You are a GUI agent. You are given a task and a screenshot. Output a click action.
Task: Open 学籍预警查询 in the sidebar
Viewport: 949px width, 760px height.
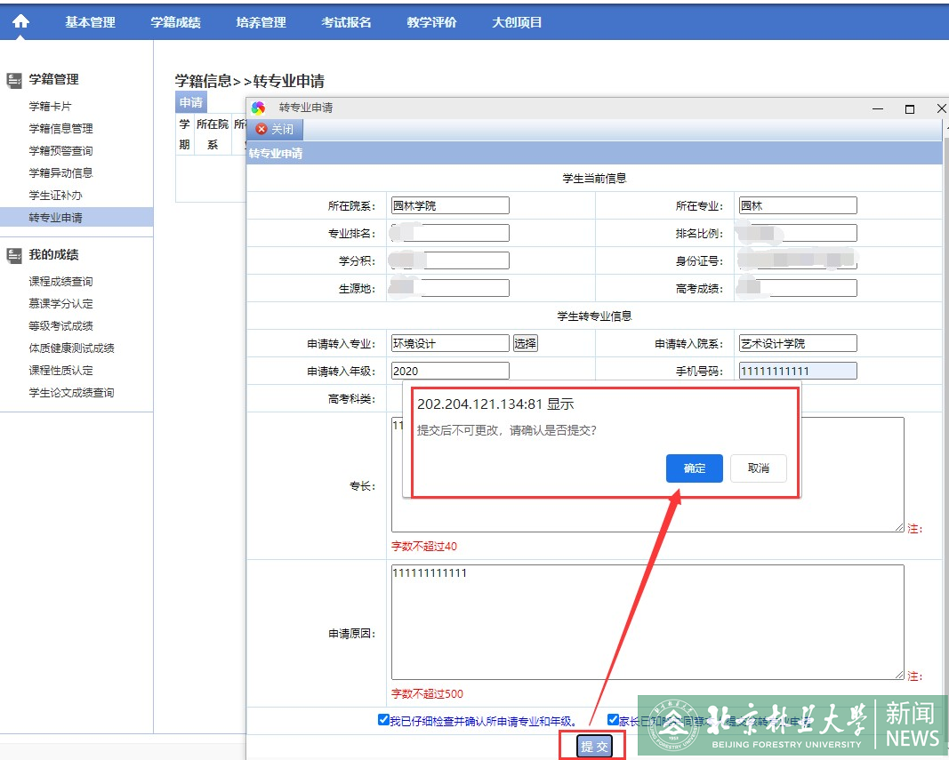pyautogui.click(x=60, y=151)
